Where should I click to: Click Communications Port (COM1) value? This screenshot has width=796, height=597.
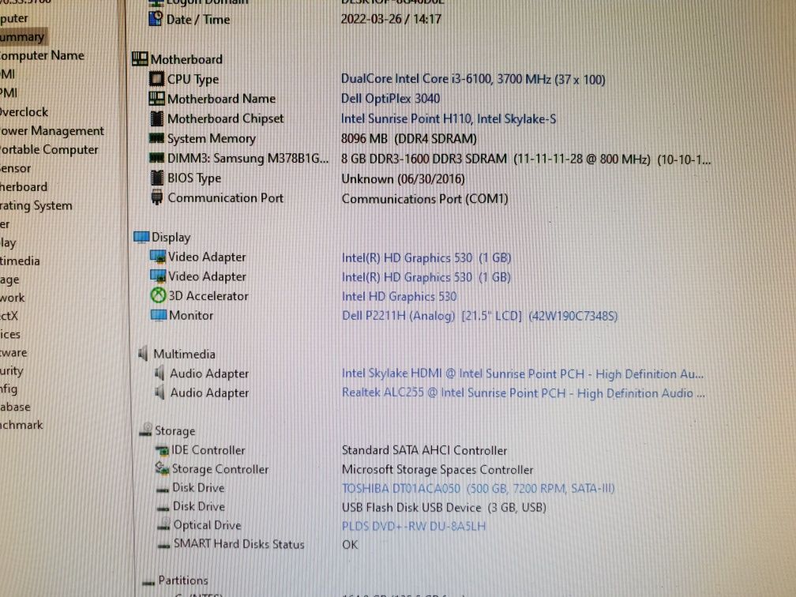coord(425,198)
